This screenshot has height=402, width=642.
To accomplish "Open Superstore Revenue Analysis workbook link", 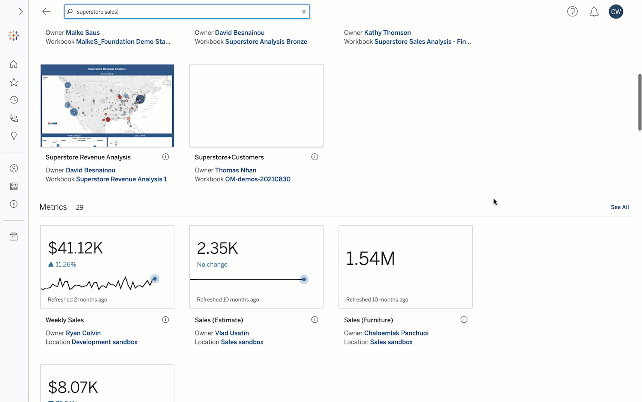I will 121,179.
